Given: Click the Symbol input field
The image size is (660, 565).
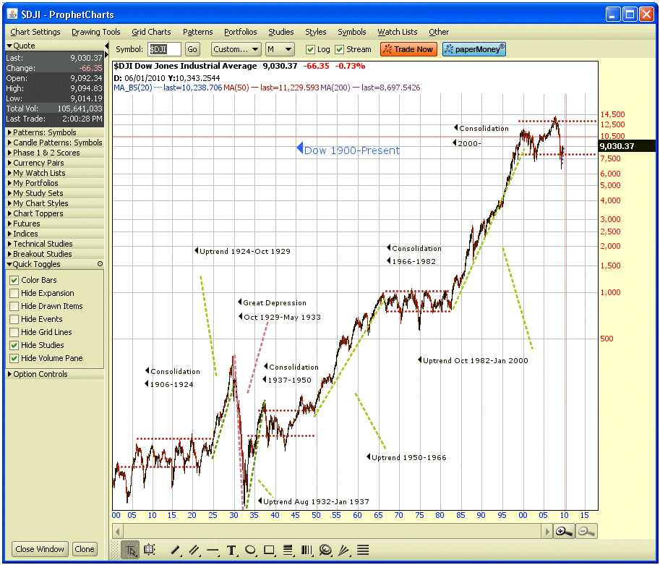Looking at the screenshot, I should click(x=165, y=49).
